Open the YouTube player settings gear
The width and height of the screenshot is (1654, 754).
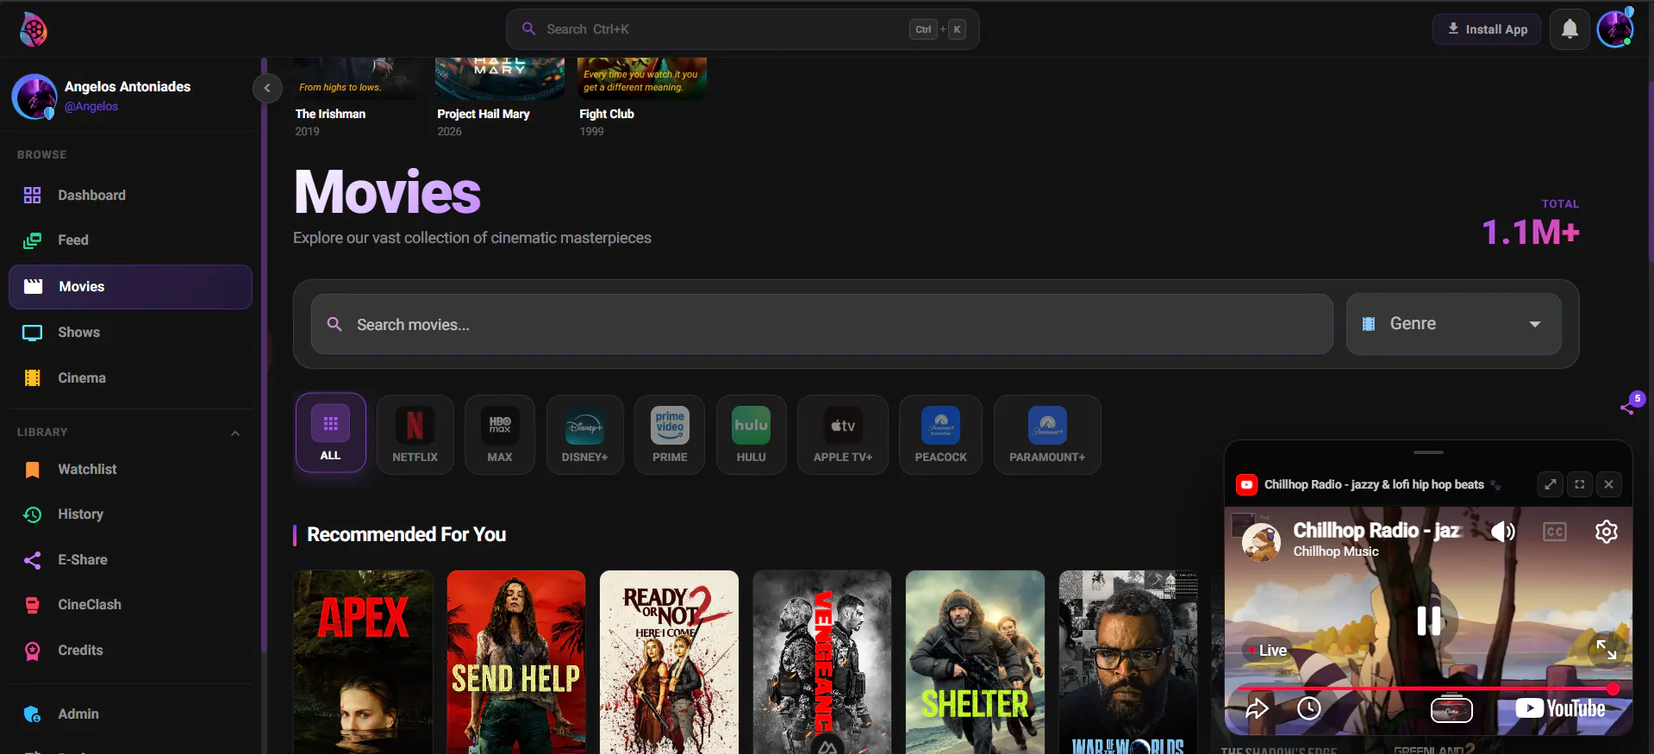[x=1607, y=532]
